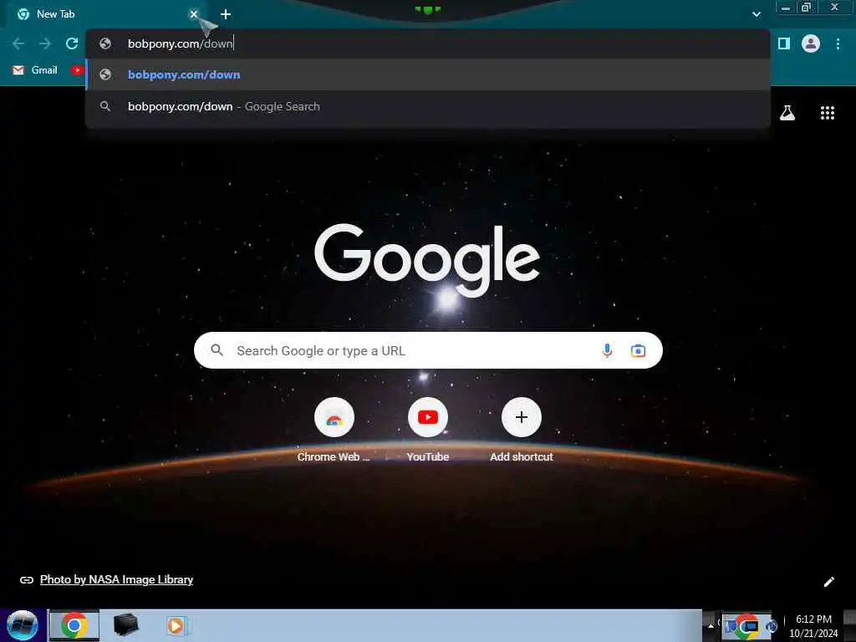
Task: Click the Back navigation arrow
Action: [18, 43]
